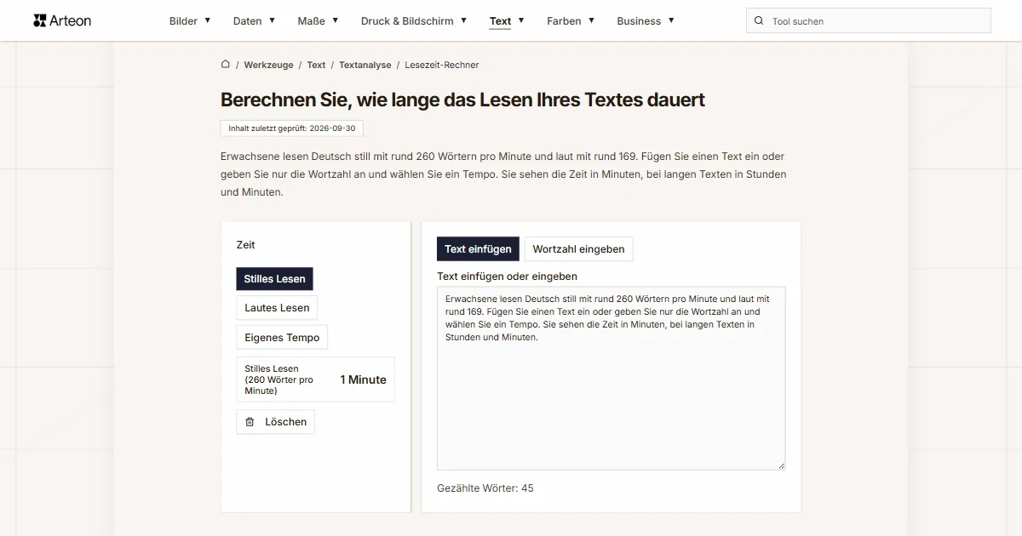
Task: Expand the Text dropdown arrow
Action: tap(520, 20)
